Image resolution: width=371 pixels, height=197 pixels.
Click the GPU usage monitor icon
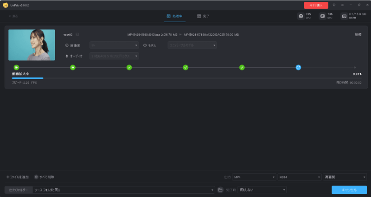(322, 16)
